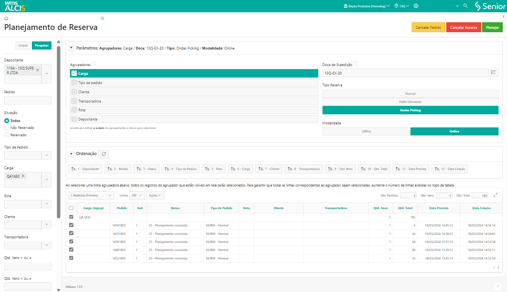The height and width of the screenshot is (292, 507).
Task: Uncheck the row for pedido 14181803
Action: click(71, 225)
